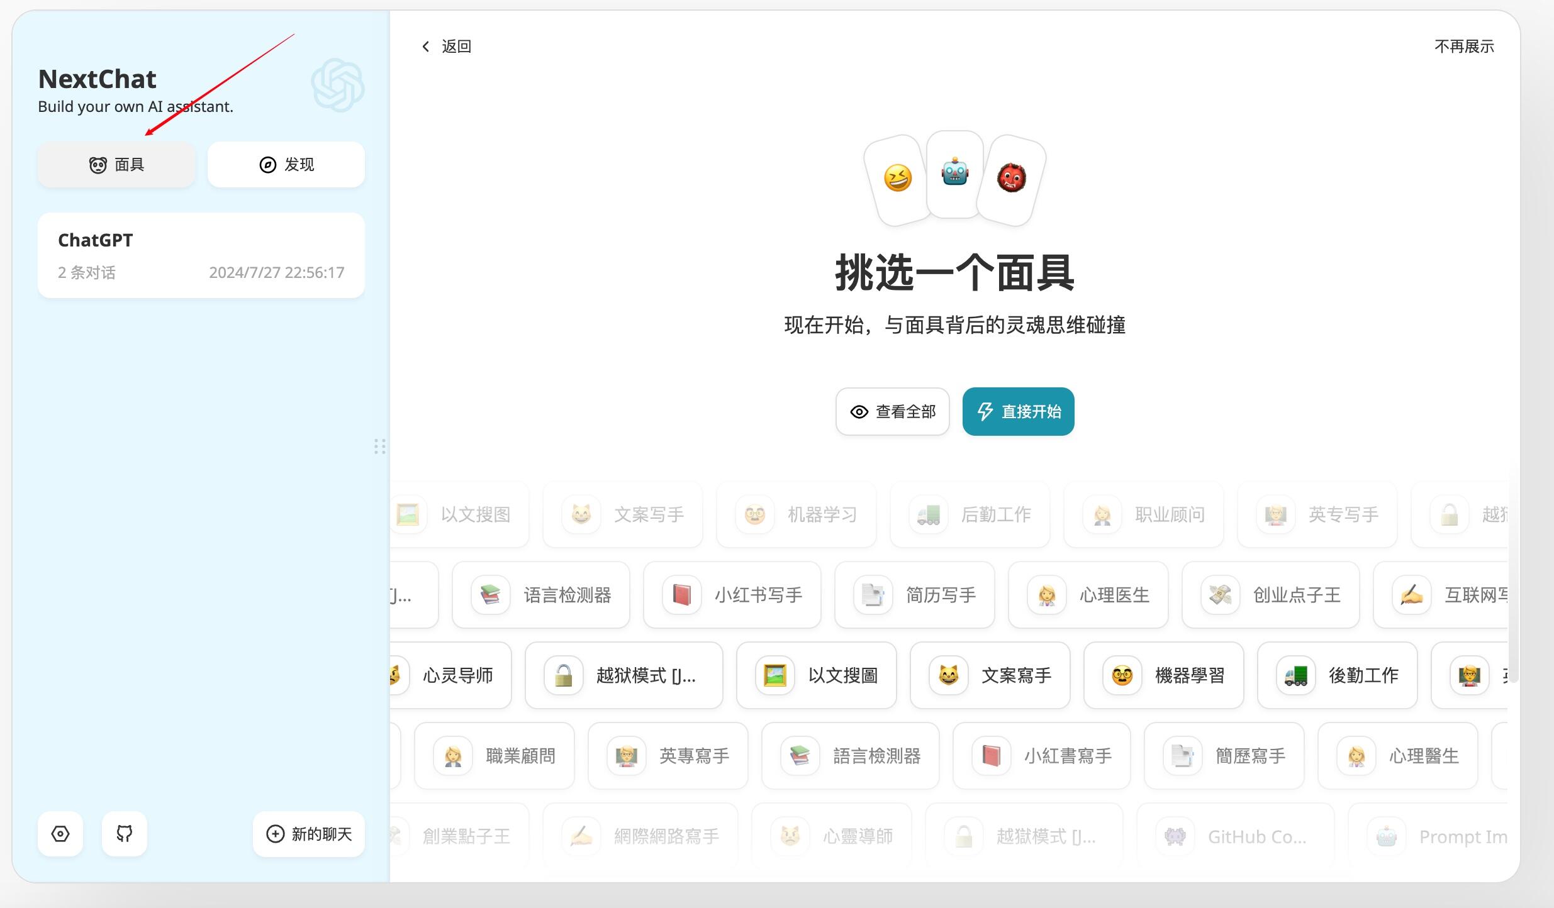Click the 查看全部 button
Image resolution: width=1554 pixels, height=908 pixels.
pos(892,411)
